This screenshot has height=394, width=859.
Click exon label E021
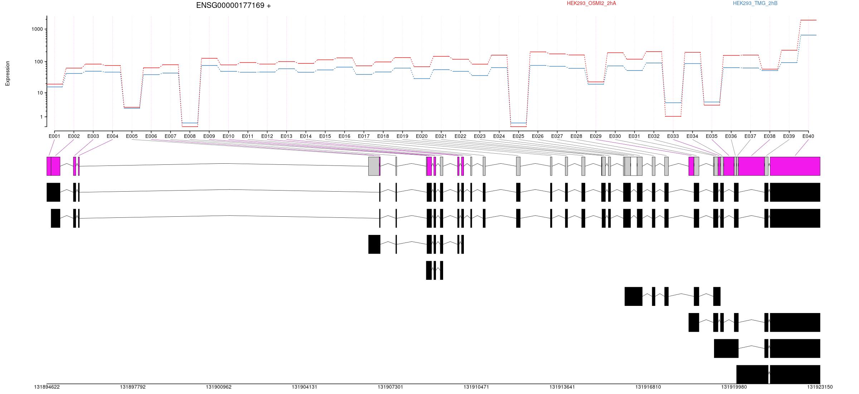point(441,136)
